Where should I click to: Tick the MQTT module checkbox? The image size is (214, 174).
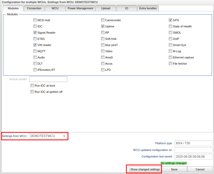click(35, 51)
